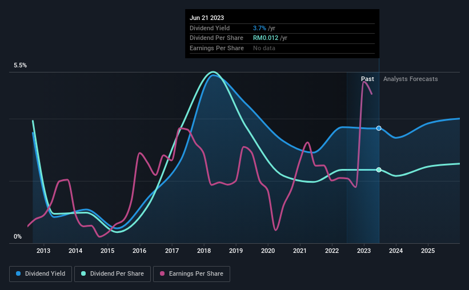Click the 2014 x-axis label
The width and height of the screenshot is (469, 290).
75,251
